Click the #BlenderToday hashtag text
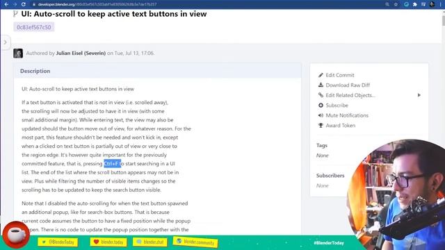Viewport: 445px width, 250px height. [x=329, y=243]
